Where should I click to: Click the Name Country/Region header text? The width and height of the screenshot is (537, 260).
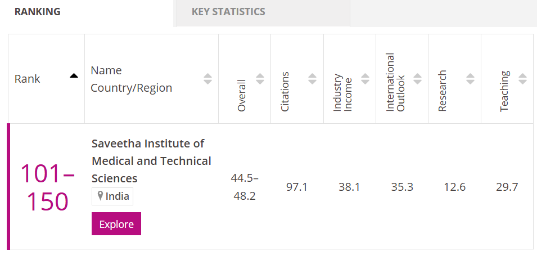(131, 79)
